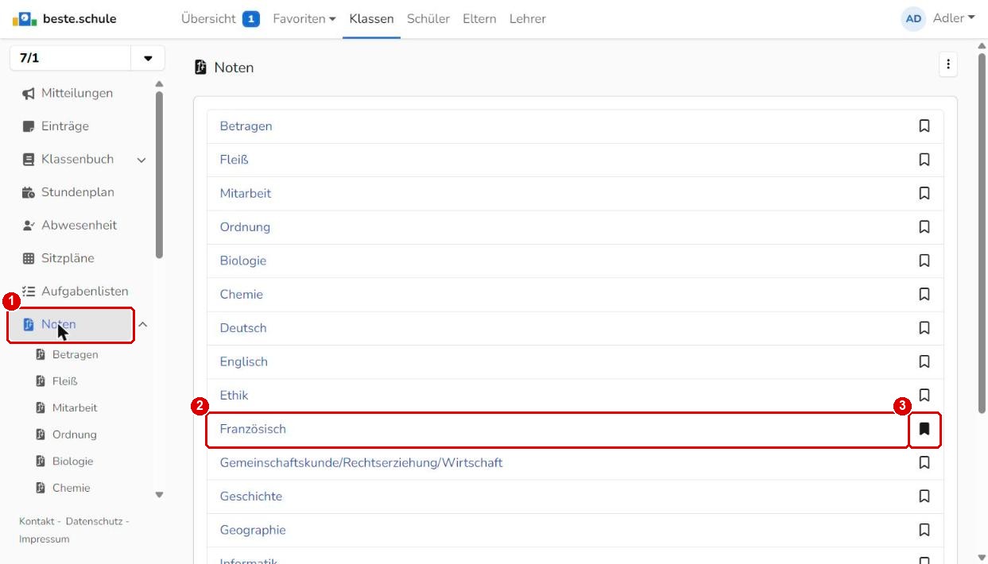Expand the Klassenbuch sidebar section
Viewport: 988px width, 564px height.
141,160
